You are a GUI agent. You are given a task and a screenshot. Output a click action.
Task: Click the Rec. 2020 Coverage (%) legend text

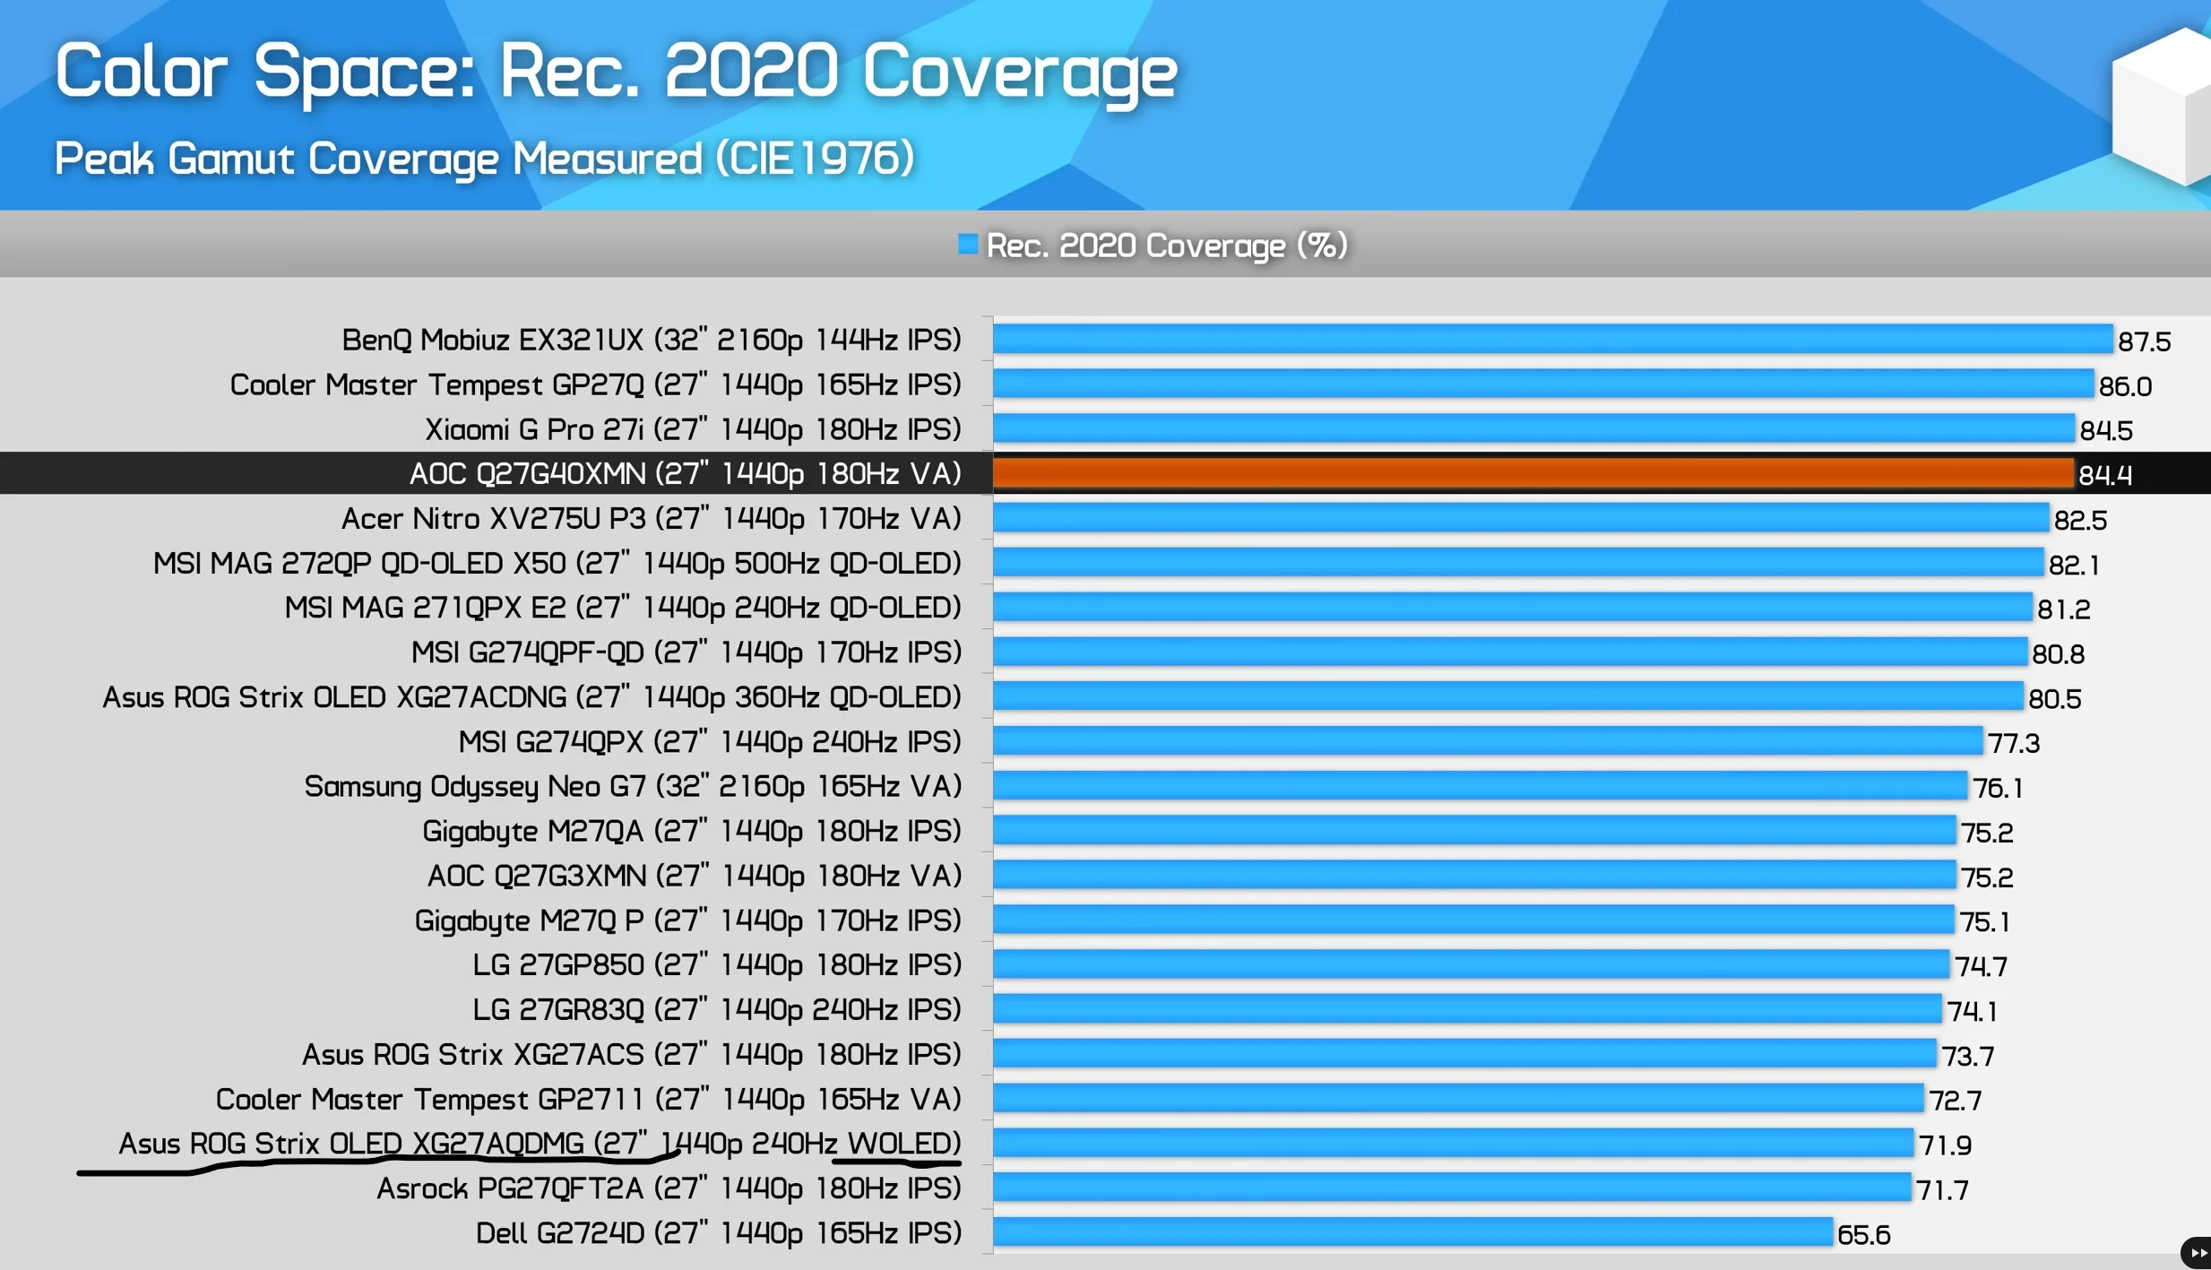1166,245
